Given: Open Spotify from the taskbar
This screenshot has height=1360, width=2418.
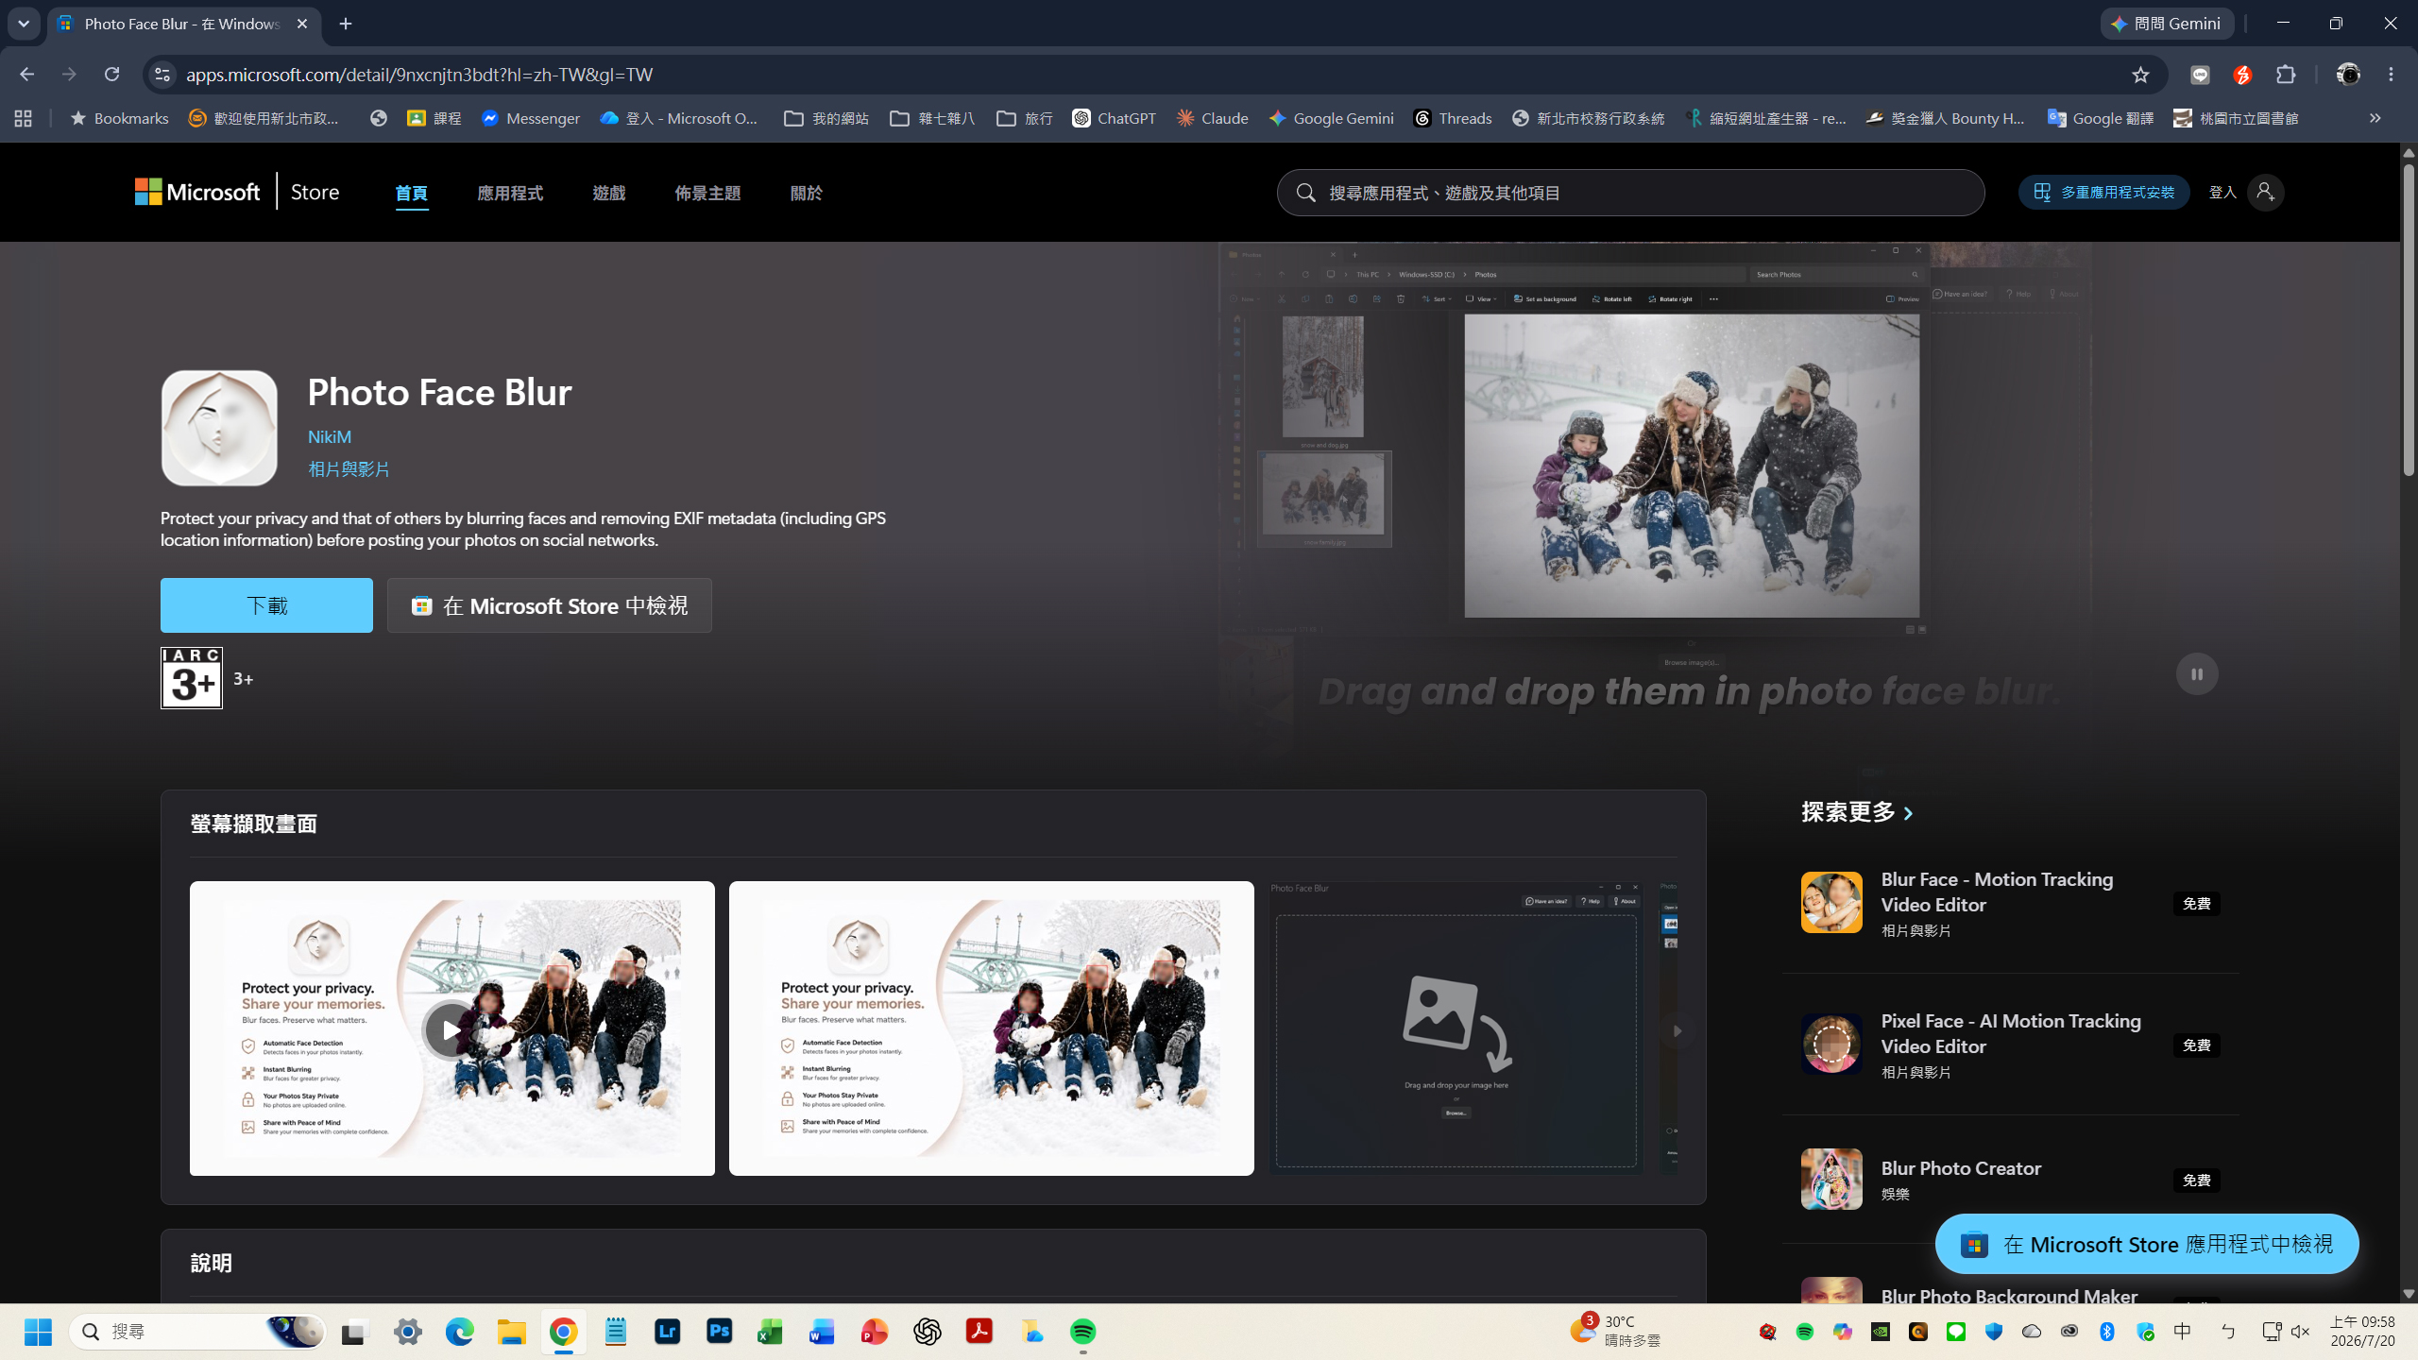Looking at the screenshot, I should 1082,1332.
